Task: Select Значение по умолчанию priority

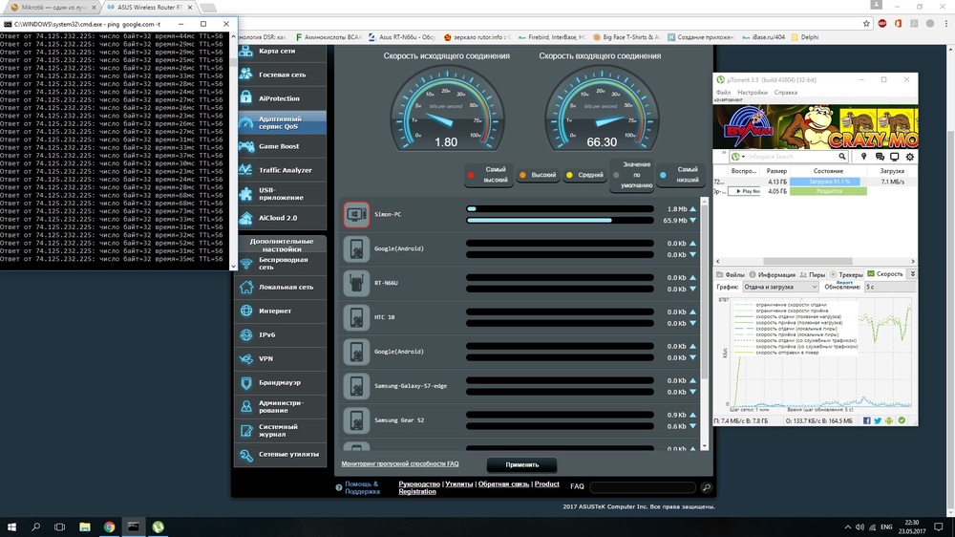Action: [631, 175]
